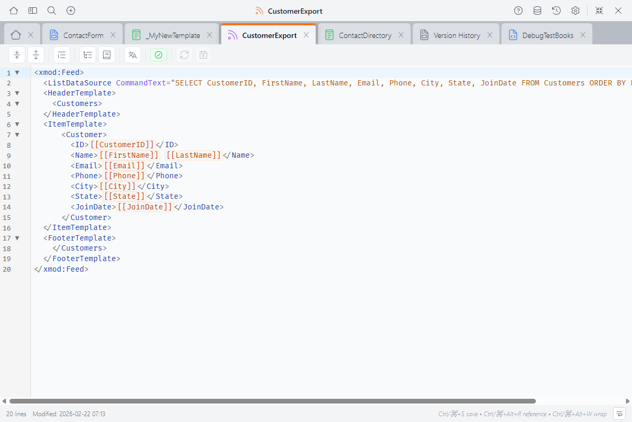Open the settings gear icon
Viewport: 632px width, 422px height.
[x=575, y=11]
